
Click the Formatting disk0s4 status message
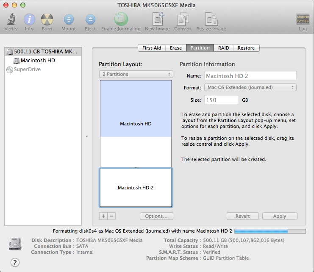pos(142,231)
